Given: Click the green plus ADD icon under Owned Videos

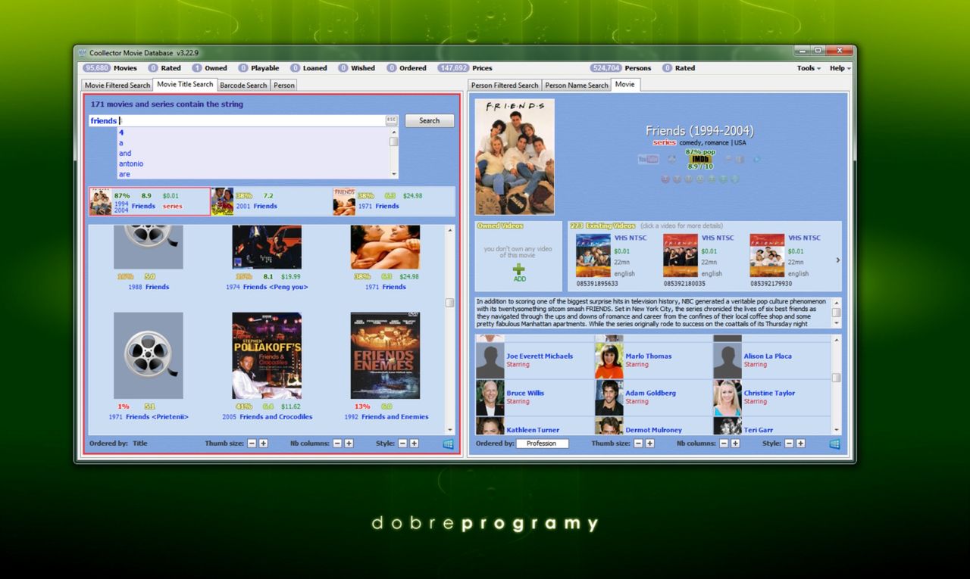Looking at the screenshot, I should coord(519,269).
